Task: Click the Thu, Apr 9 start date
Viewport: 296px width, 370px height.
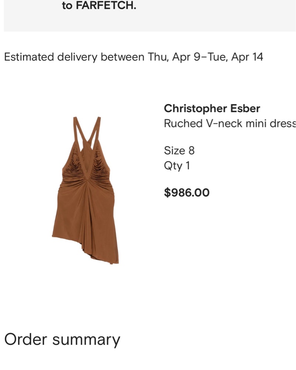Action: (174, 57)
